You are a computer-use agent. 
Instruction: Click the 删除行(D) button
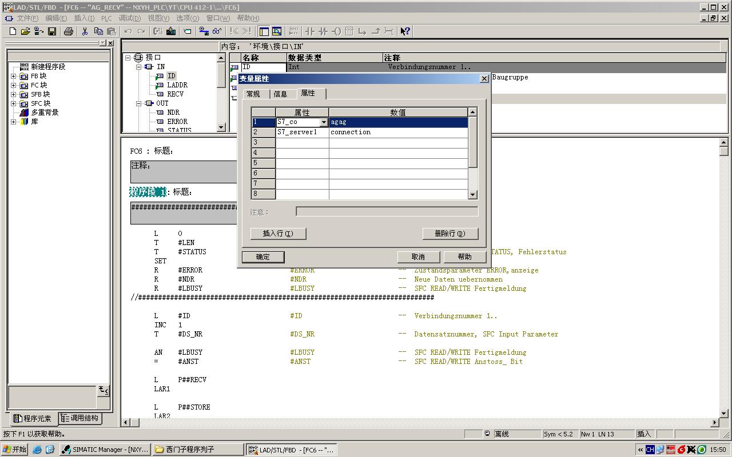(x=450, y=234)
